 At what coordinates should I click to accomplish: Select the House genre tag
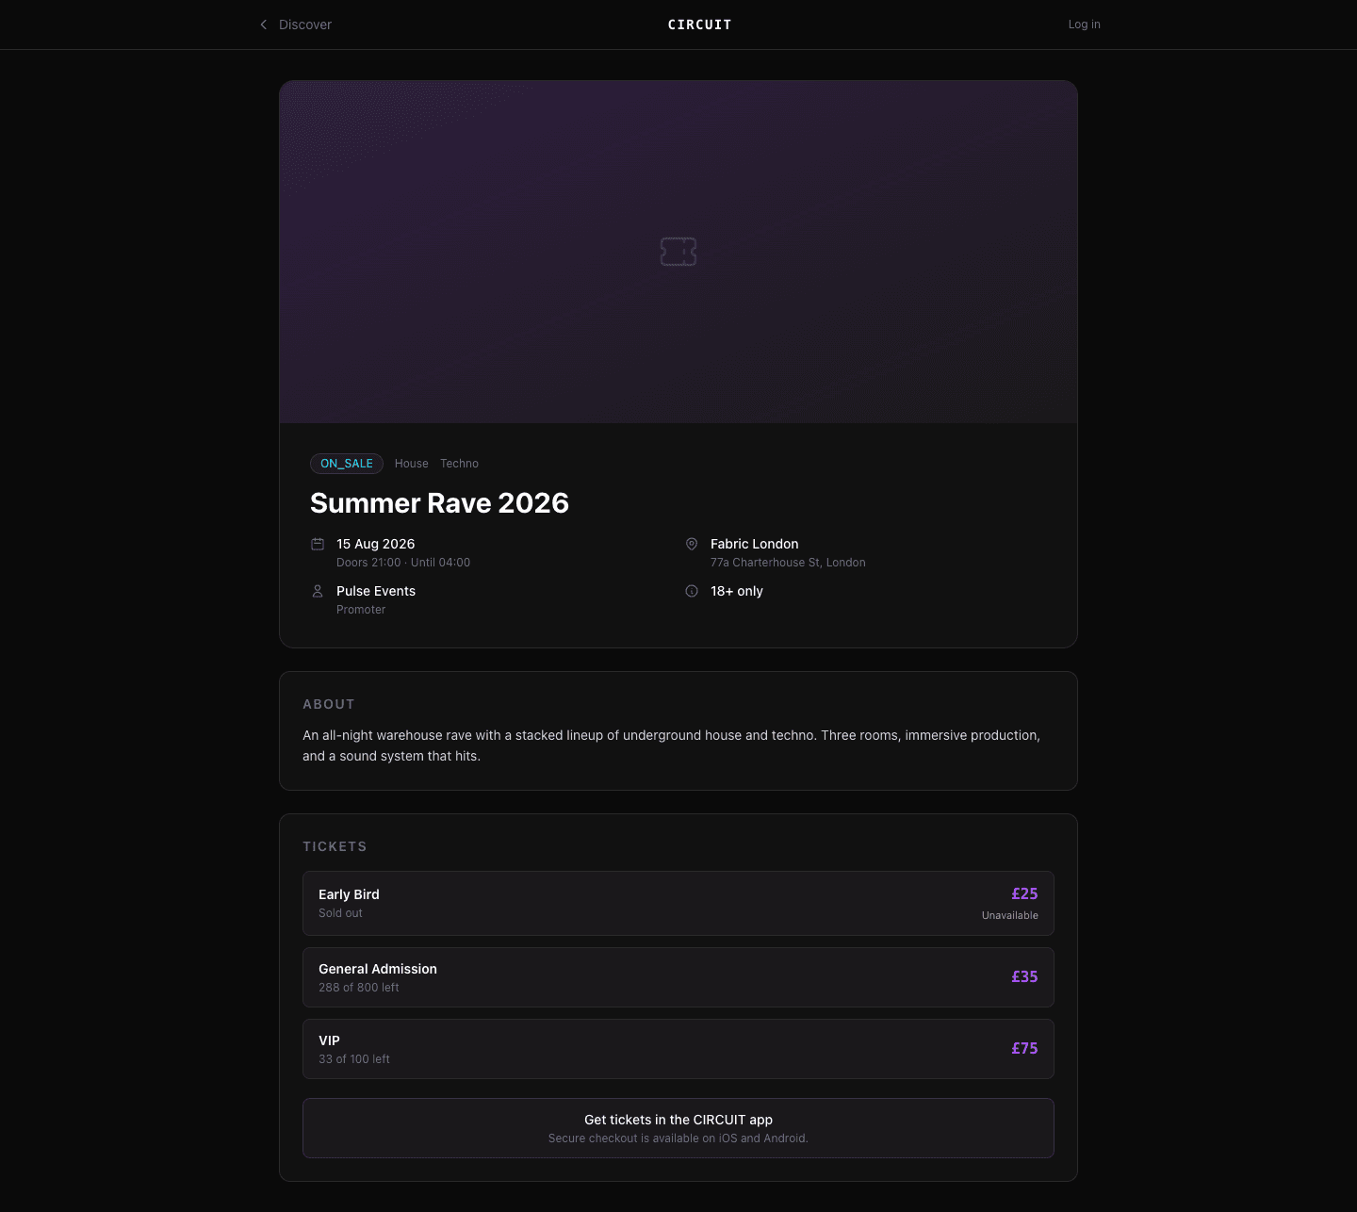coord(411,464)
